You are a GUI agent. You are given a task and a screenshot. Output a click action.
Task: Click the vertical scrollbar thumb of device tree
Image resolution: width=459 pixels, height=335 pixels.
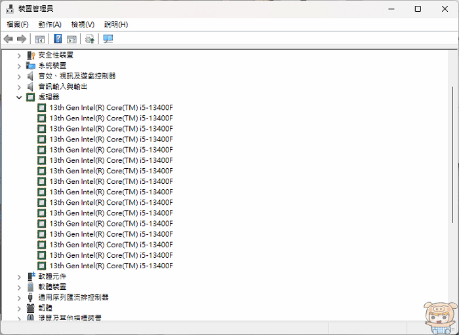[x=453, y=154]
